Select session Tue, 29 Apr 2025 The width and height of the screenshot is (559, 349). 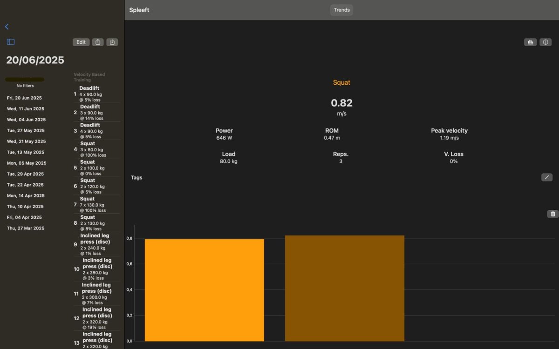pos(25,174)
